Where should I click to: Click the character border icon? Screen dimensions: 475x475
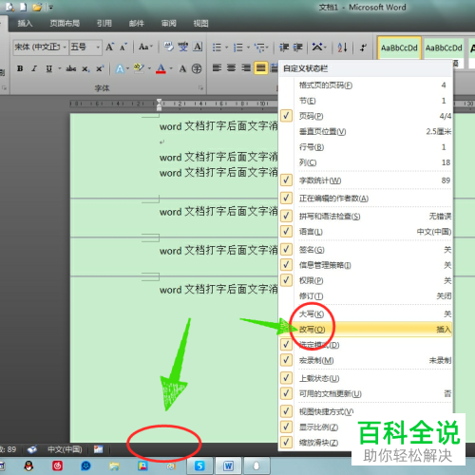coord(198,47)
